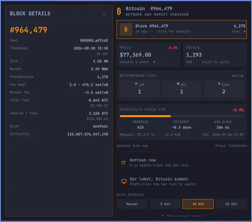The height and width of the screenshot is (222, 252).
Task: Click the green LOW fee dot
Action: tap(136, 84)
